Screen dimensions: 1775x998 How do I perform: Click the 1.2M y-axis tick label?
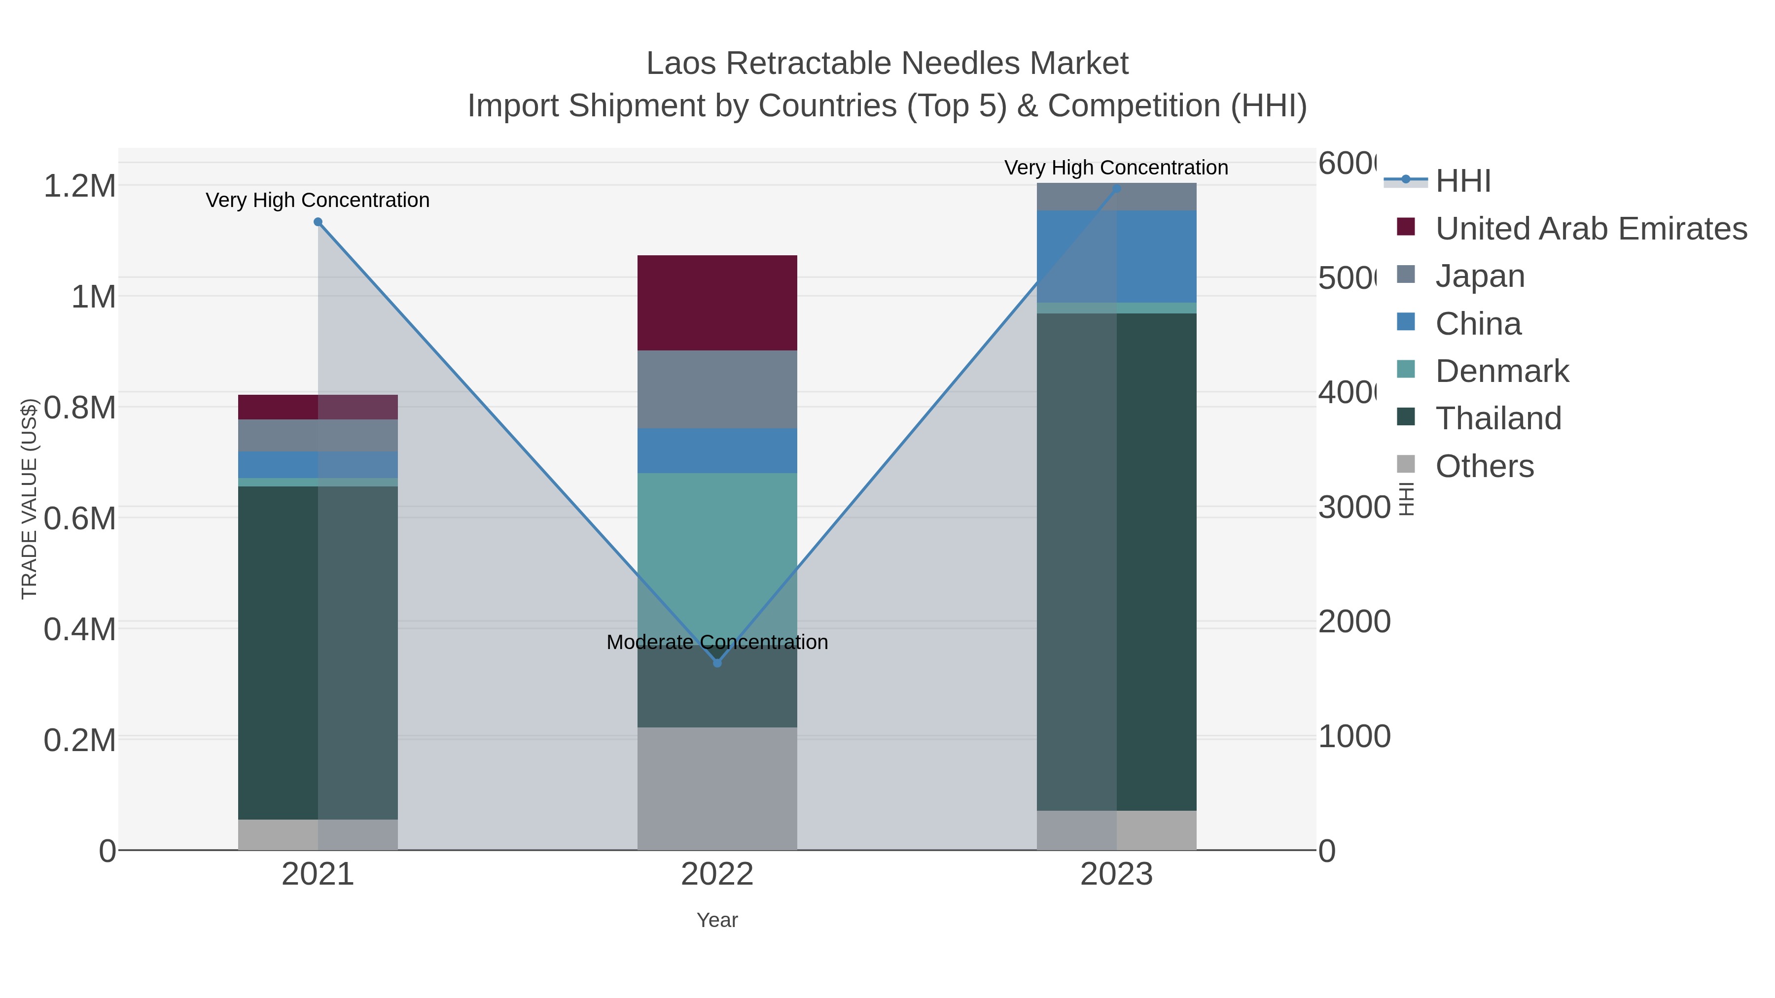tap(79, 186)
